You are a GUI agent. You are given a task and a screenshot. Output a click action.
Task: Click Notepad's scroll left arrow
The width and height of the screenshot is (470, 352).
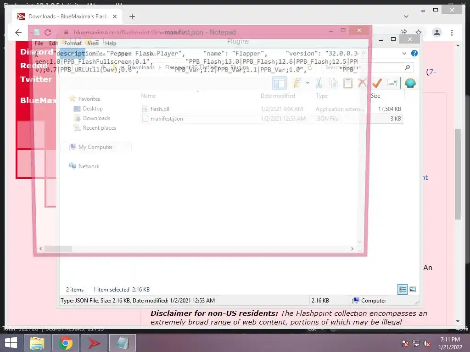click(41, 249)
